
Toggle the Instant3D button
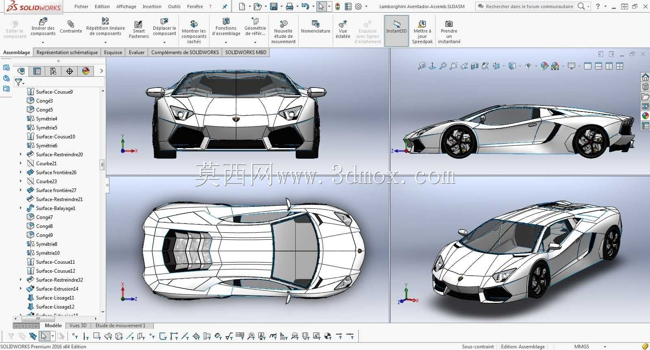pyautogui.click(x=396, y=31)
